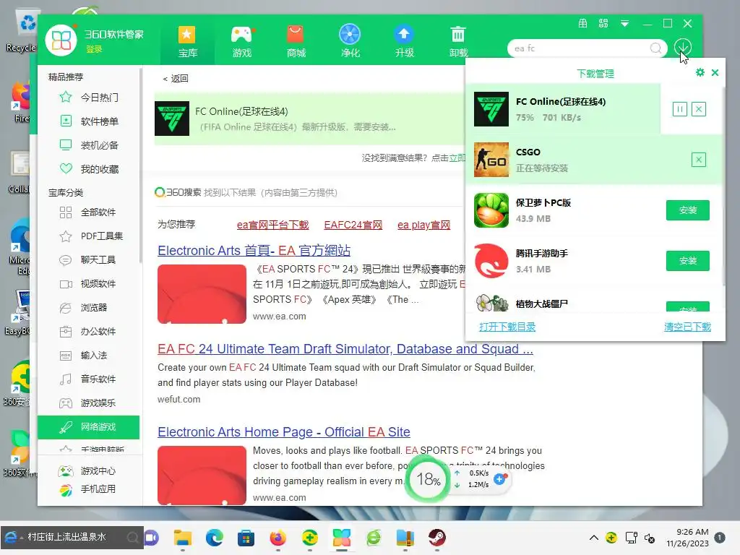Pause the FC Online download
The image size is (740, 555).
pos(679,110)
